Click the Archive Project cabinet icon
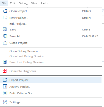Image resolution: width=104 pixels, height=107 pixels. tap(5, 86)
